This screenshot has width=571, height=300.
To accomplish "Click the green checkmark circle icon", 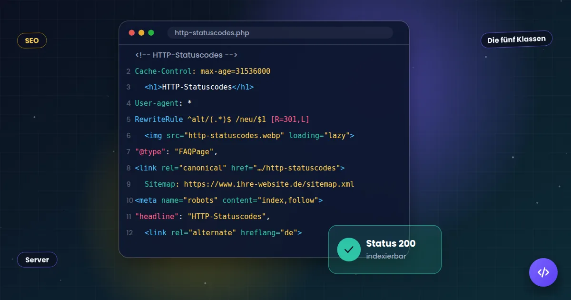I will [349, 250].
